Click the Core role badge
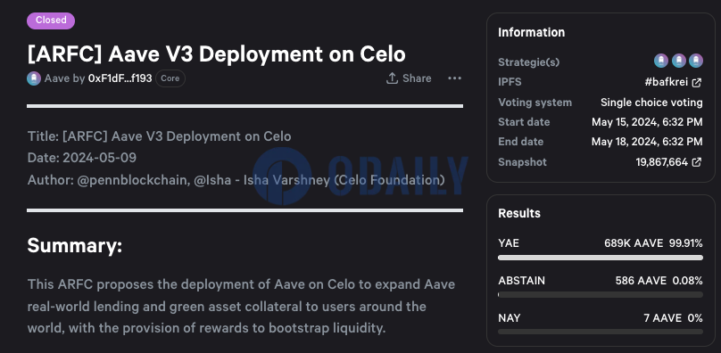The image size is (721, 353). click(x=170, y=78)
